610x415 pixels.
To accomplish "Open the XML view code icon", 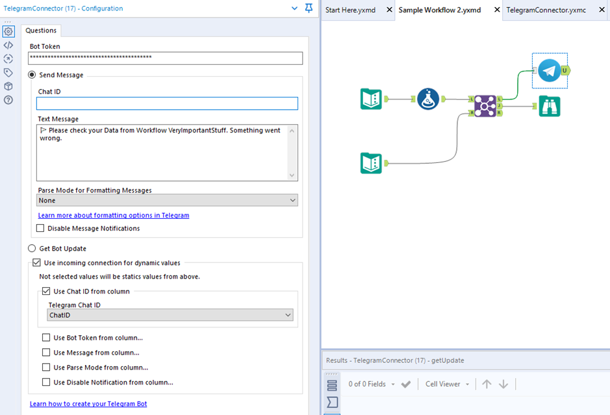I will click(8, 45).
